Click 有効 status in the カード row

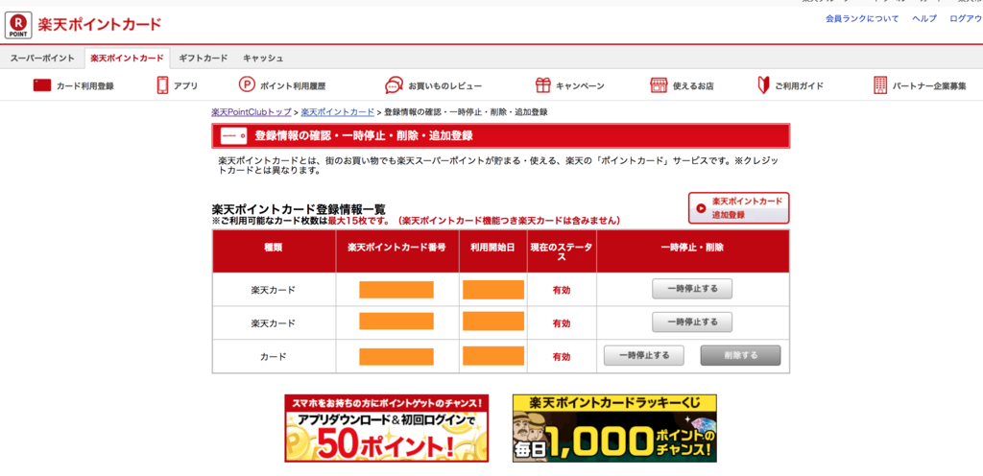pyautogui.click(x=561, y=356)
